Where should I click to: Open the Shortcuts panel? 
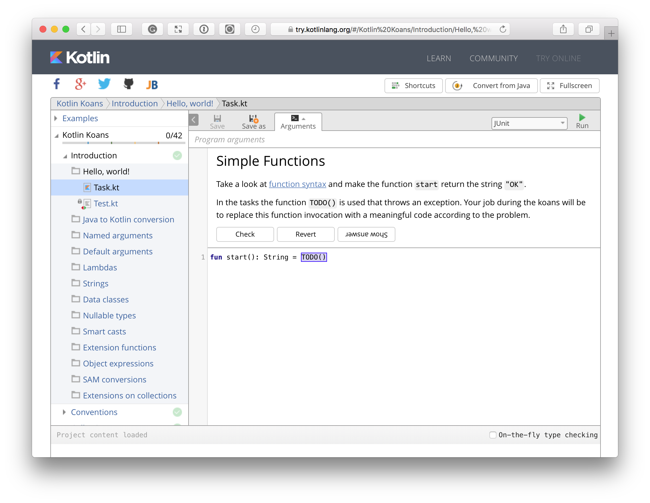[413, 86]
